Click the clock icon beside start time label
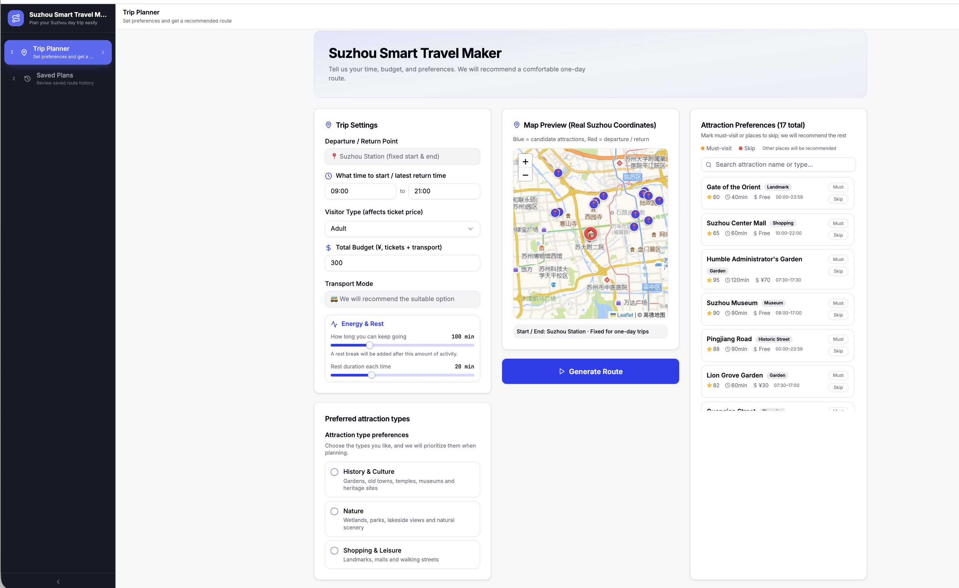 pos(329,176)
